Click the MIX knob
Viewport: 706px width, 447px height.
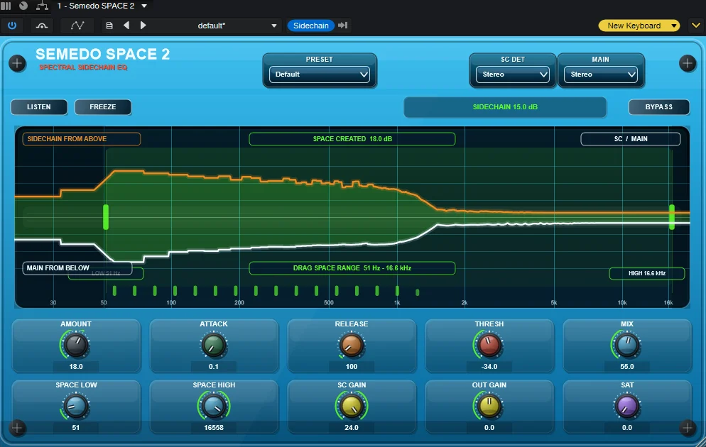pos(626,345)
